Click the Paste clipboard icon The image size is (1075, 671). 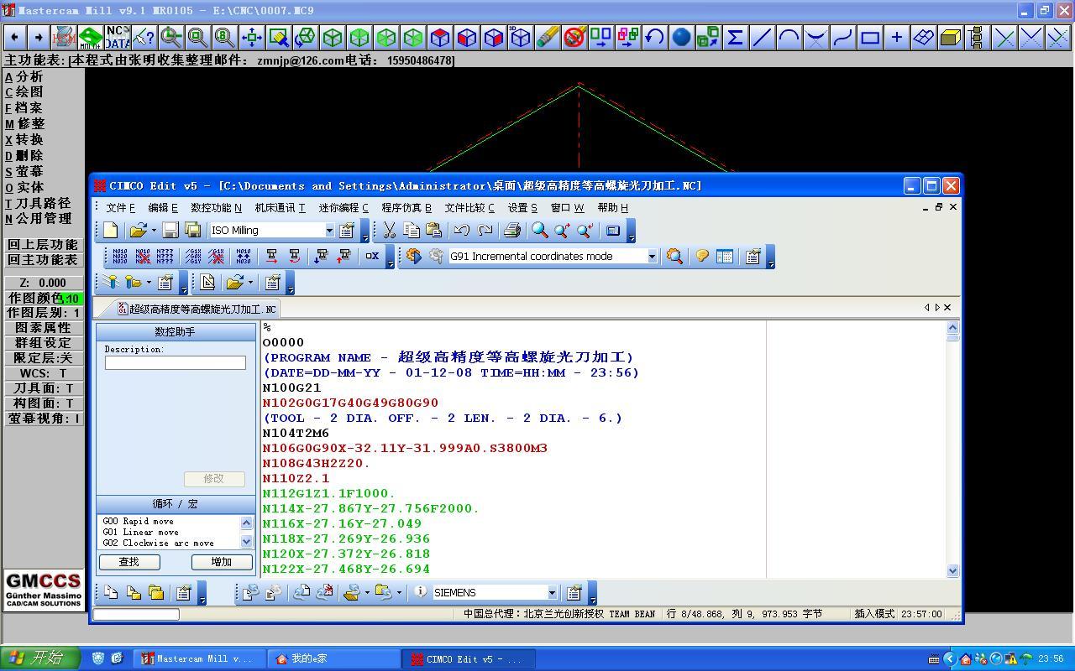pos(433,231)
